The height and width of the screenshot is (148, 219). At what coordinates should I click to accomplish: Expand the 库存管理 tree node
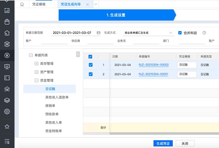(37, 64)
